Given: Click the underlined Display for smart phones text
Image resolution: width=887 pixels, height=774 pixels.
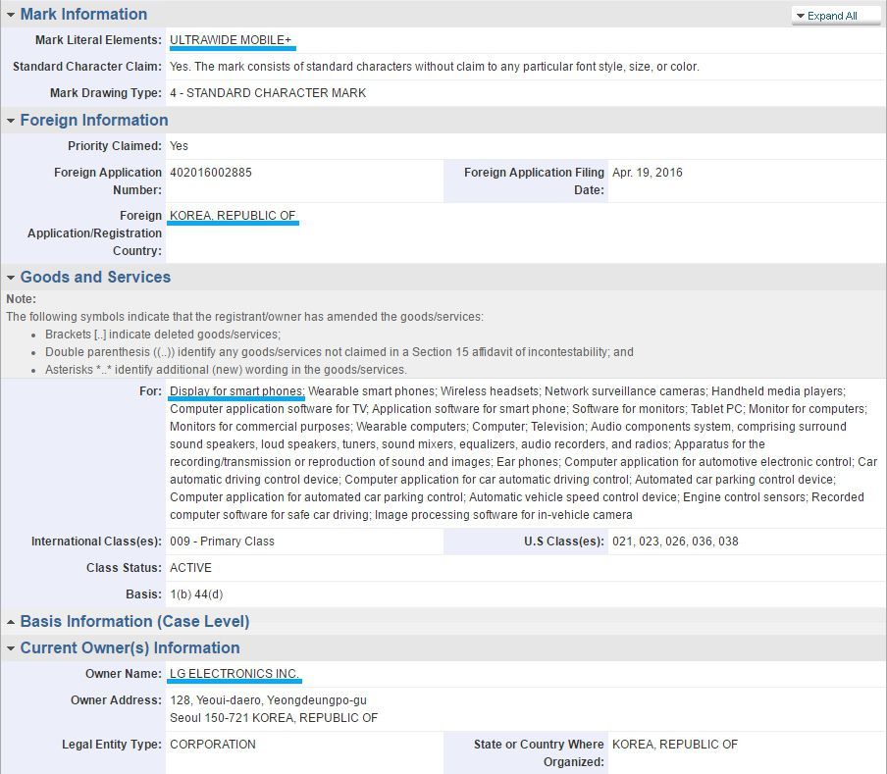Looking at the screenshot, I should pyautogui.click(x=236, y=391).
